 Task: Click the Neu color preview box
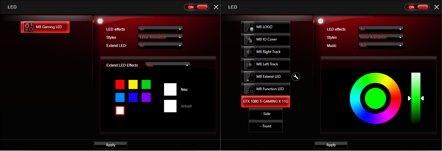(x=170, y=90)
